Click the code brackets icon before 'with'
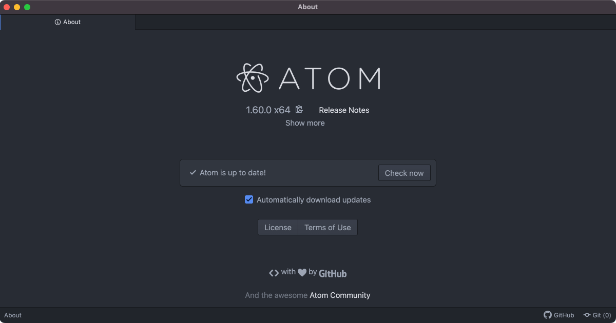Image resolution: width=616 pixels, height=323 pixels. pos(274,272)
